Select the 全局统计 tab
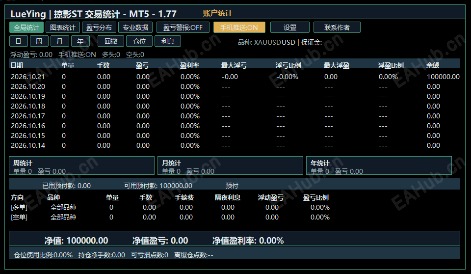 tap(26, 27)
